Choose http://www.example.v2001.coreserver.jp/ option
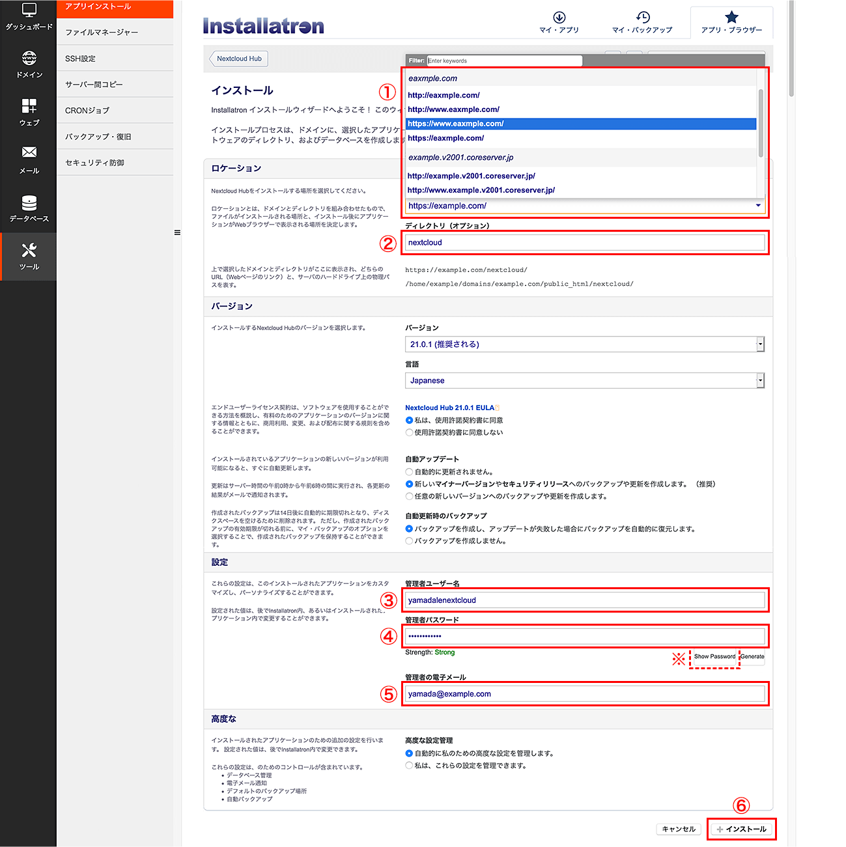This screenshot has height=847, width=846. point(581,190)
